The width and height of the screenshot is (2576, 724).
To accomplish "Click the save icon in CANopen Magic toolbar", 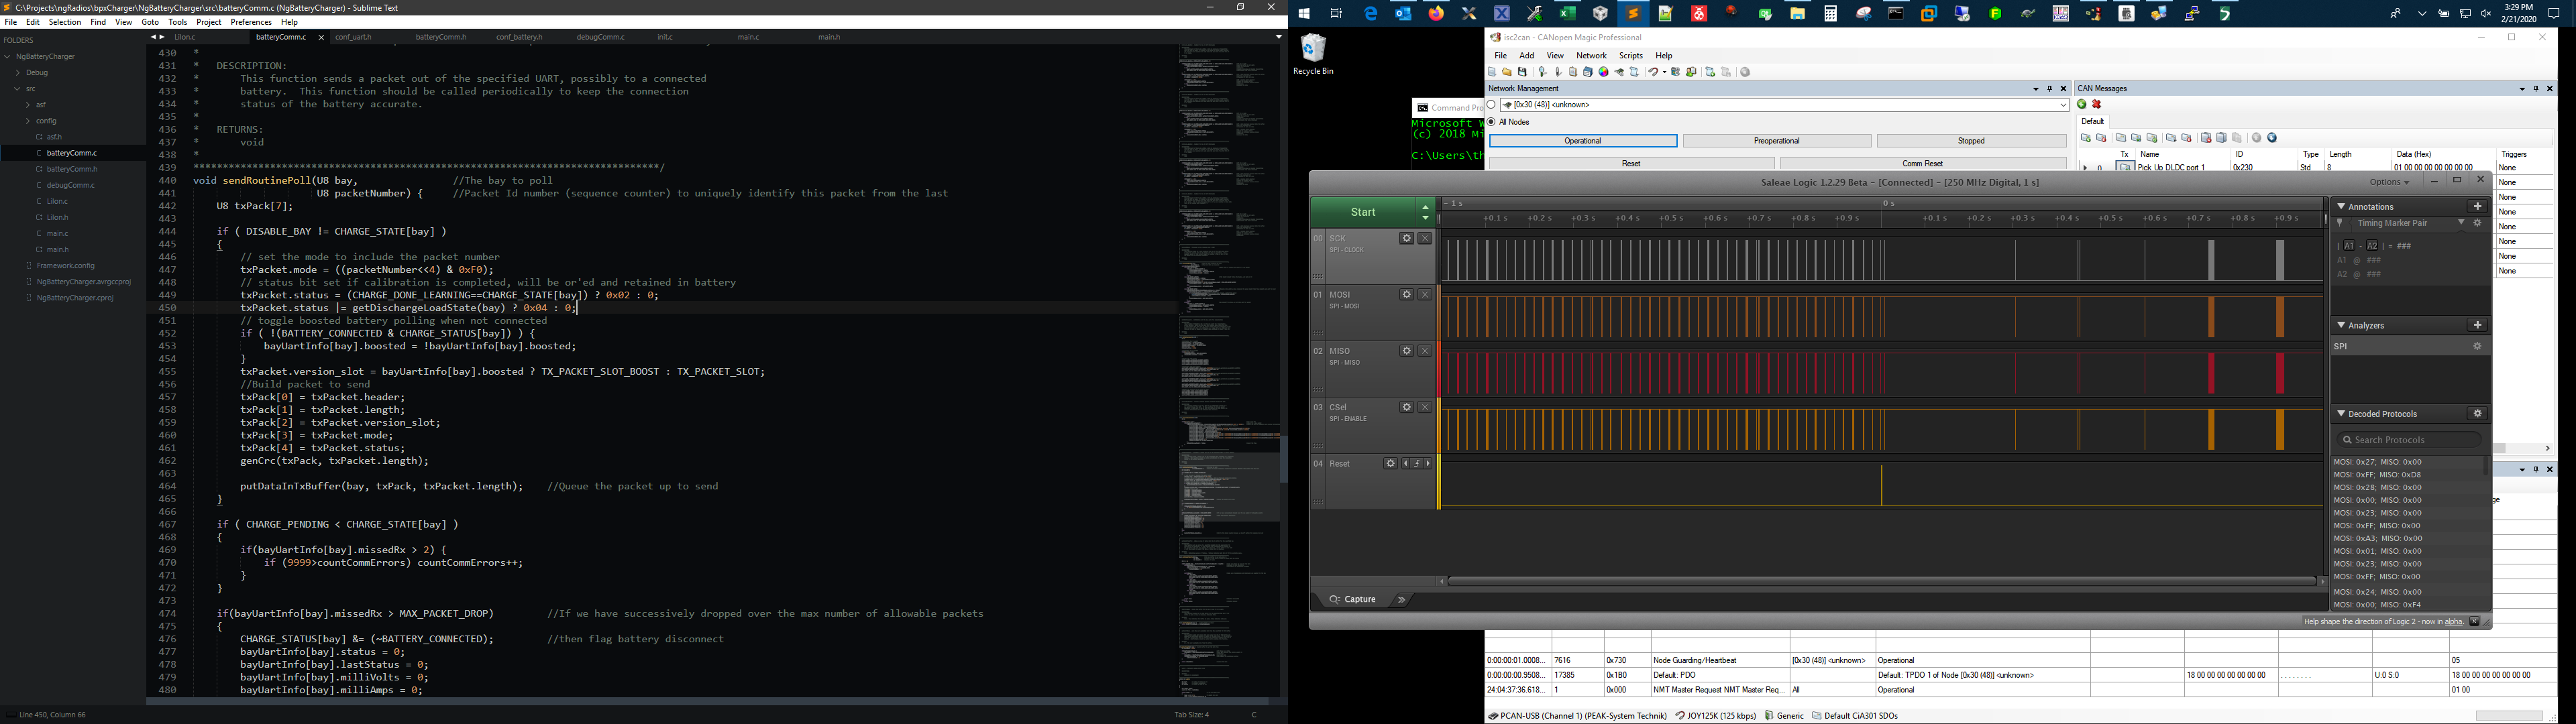I will coord(1523,72).
